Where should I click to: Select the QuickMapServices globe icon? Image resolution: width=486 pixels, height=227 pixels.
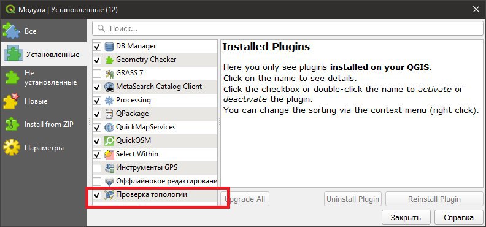coord(109,127)
